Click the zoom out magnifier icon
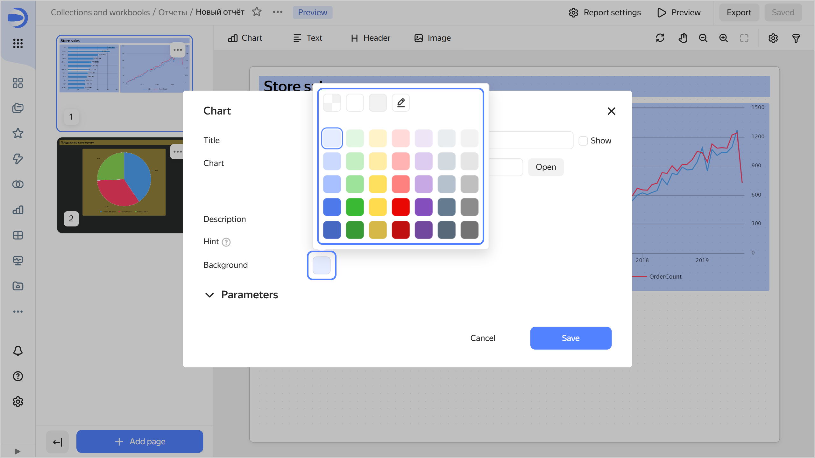 click(x=703, y=38)
